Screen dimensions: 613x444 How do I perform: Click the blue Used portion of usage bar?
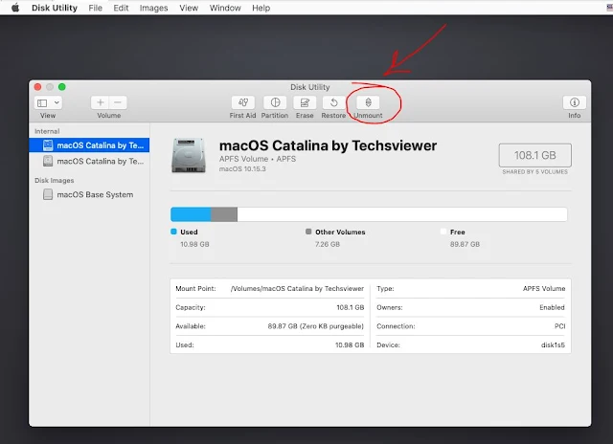(191, 214)
